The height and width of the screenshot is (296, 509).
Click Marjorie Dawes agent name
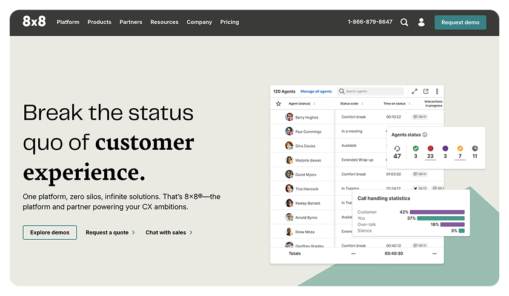(308, 160)
